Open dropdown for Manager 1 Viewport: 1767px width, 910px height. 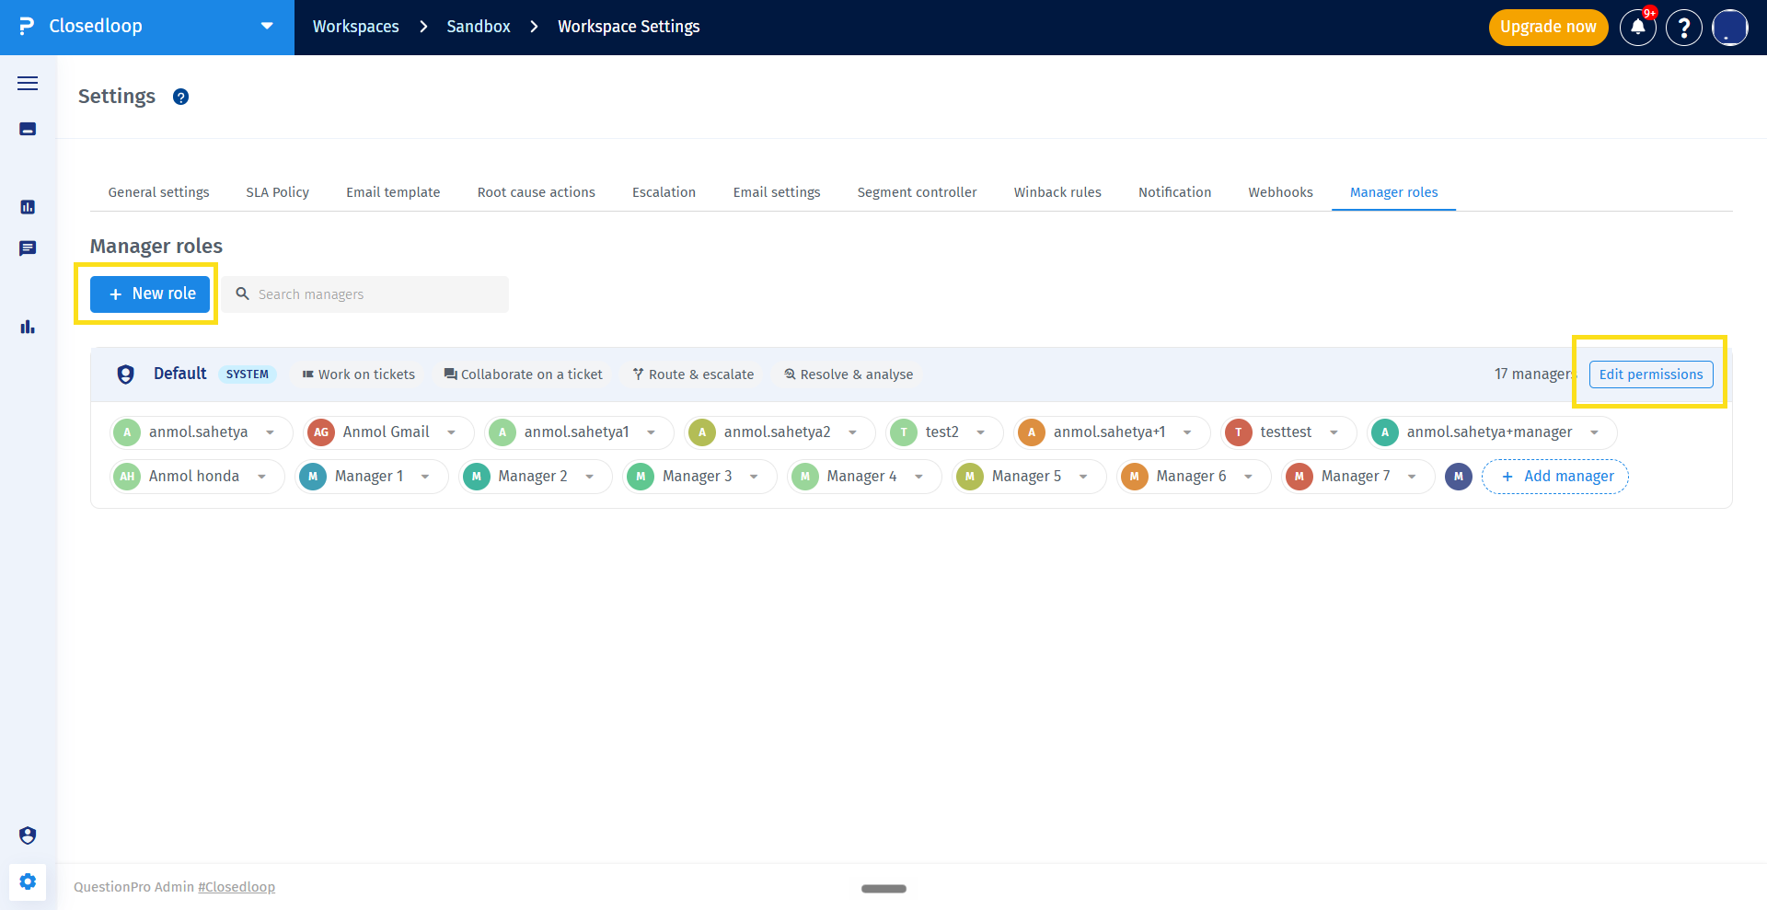point(425,477)
